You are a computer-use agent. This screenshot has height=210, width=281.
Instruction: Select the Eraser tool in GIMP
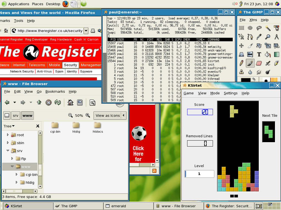click(x=259, y=63)
